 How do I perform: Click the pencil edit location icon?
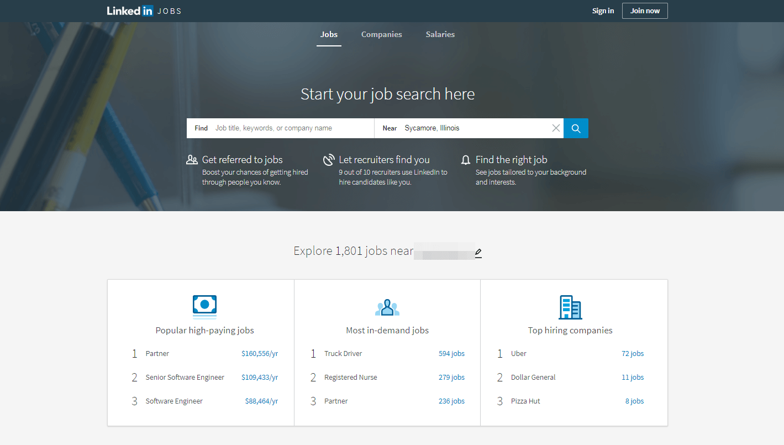click(x=478, y=253)
